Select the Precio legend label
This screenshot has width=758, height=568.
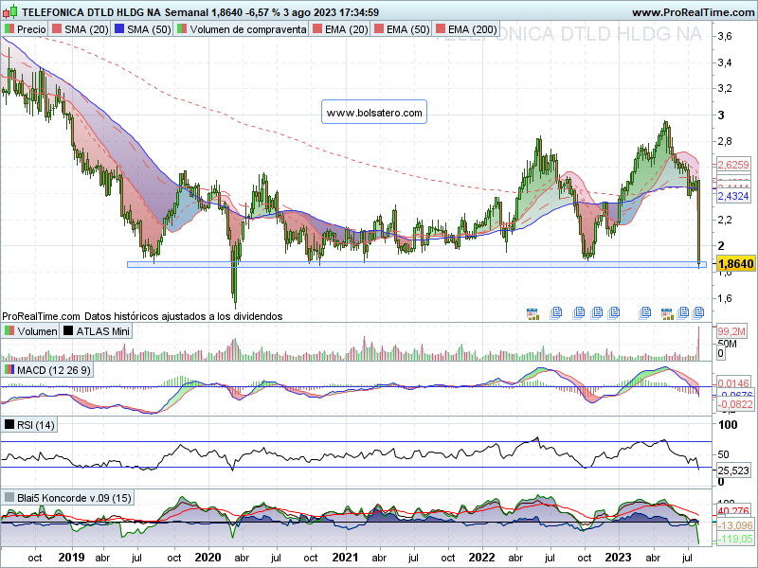coord(31,29)
